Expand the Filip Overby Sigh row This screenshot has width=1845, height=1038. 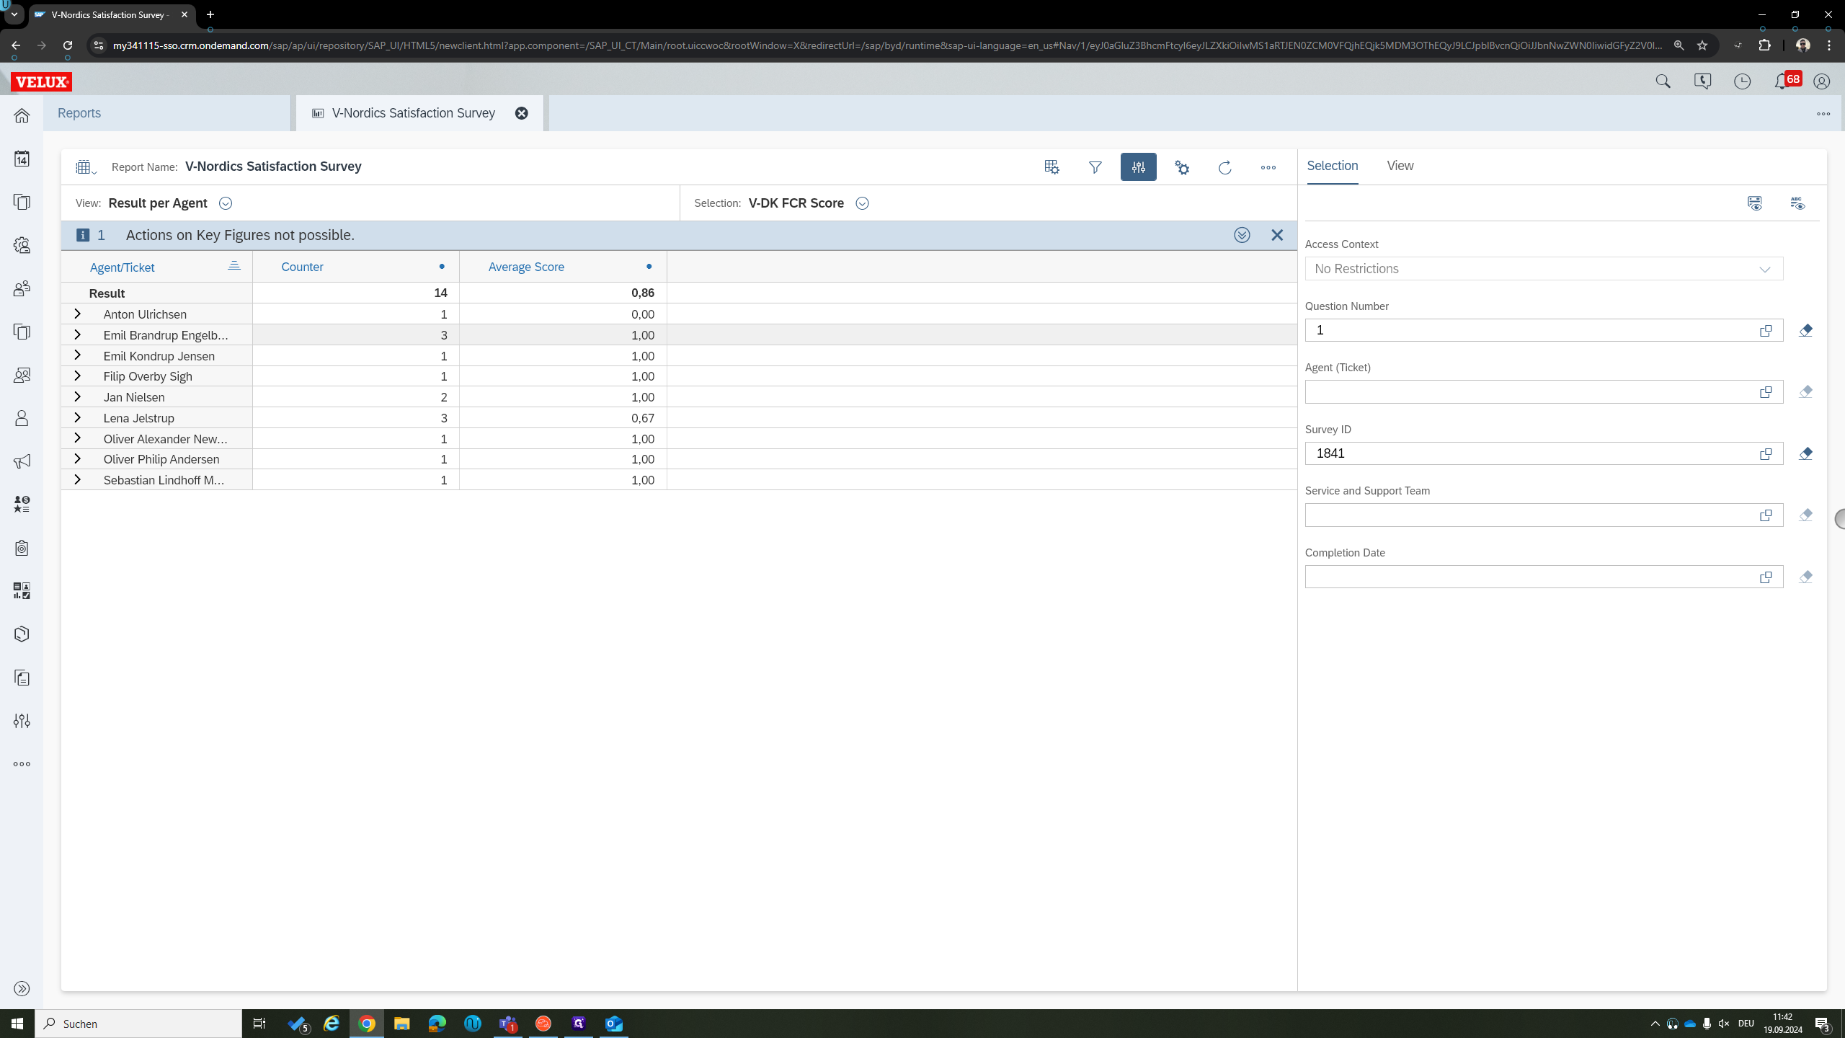click(77, 376)
